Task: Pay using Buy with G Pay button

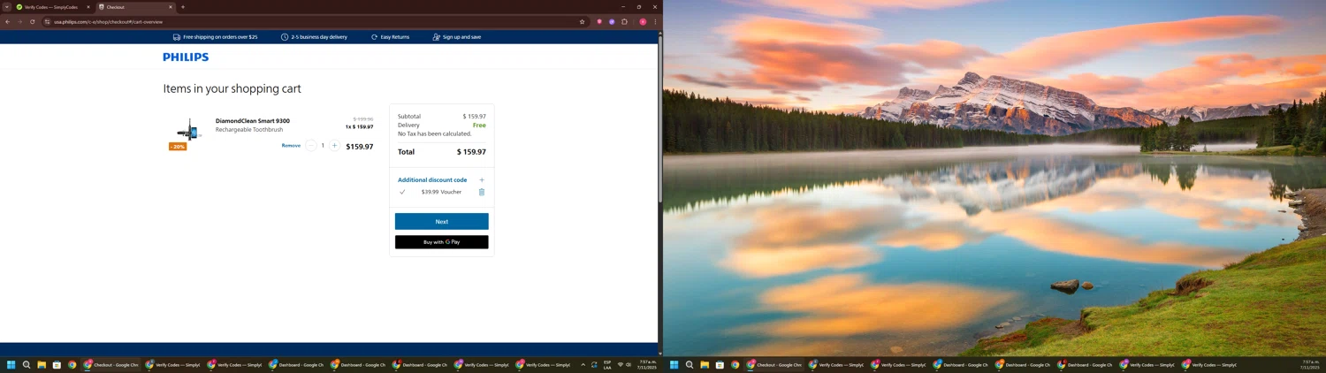Action: click(x=442, y=242)
